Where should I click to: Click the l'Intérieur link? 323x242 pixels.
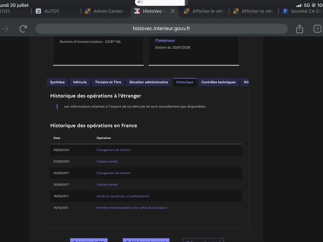click(x=165, y=41)
